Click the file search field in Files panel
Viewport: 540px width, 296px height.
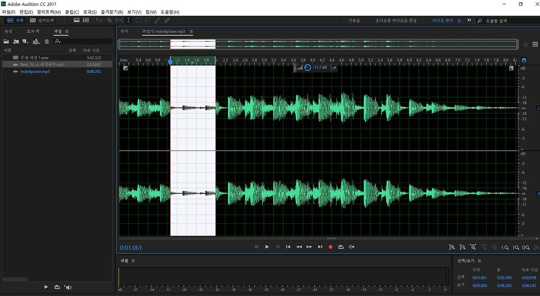click(83, 41)
